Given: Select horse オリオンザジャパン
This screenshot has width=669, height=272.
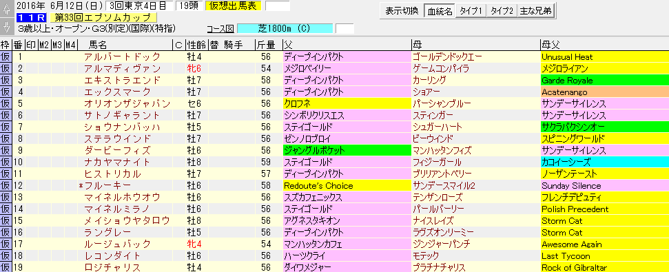Looking at the screenshot, I should [x=127, y=103].
